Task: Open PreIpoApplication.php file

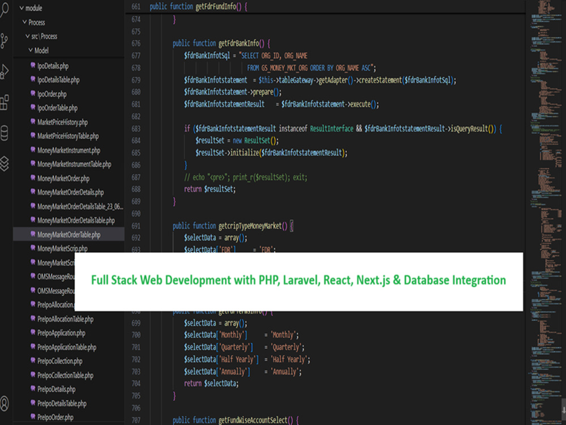Action: [x=61, y=333]
